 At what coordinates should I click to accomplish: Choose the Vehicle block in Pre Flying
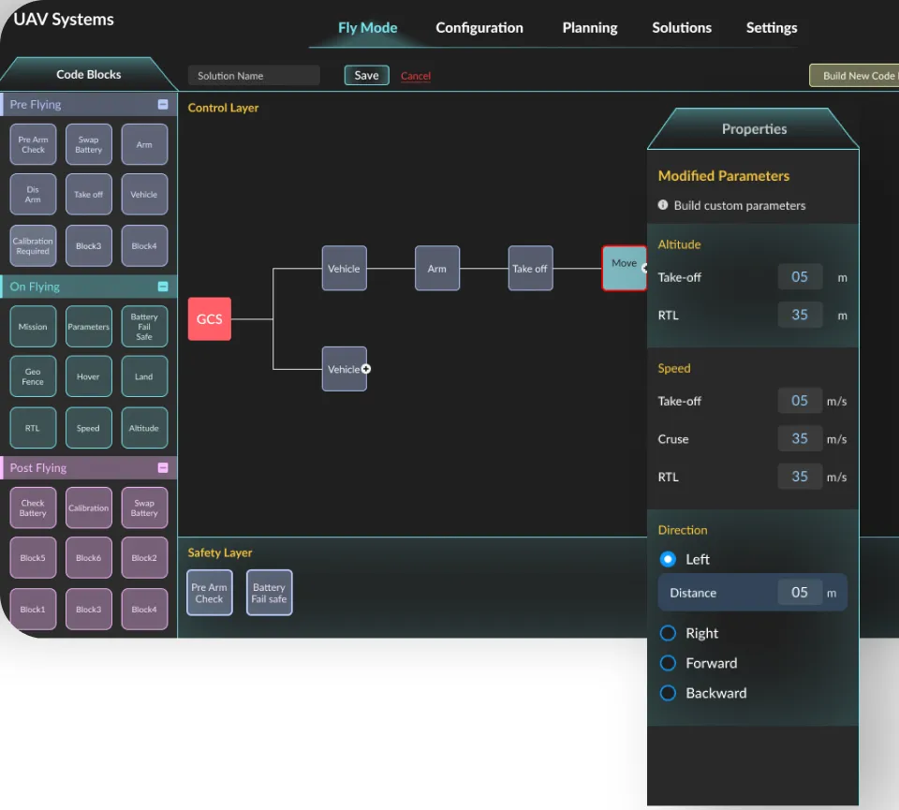[144, 195]
